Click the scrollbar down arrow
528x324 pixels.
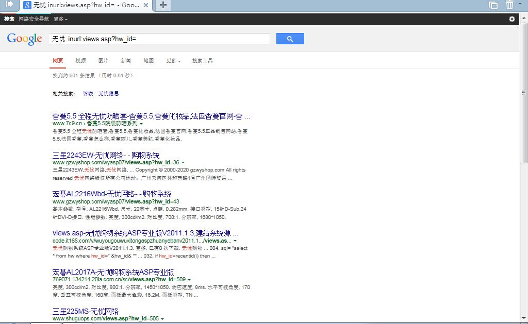[x=524, y=318]
